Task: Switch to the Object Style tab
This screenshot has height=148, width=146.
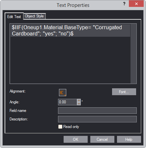Action: coord(34,16)
